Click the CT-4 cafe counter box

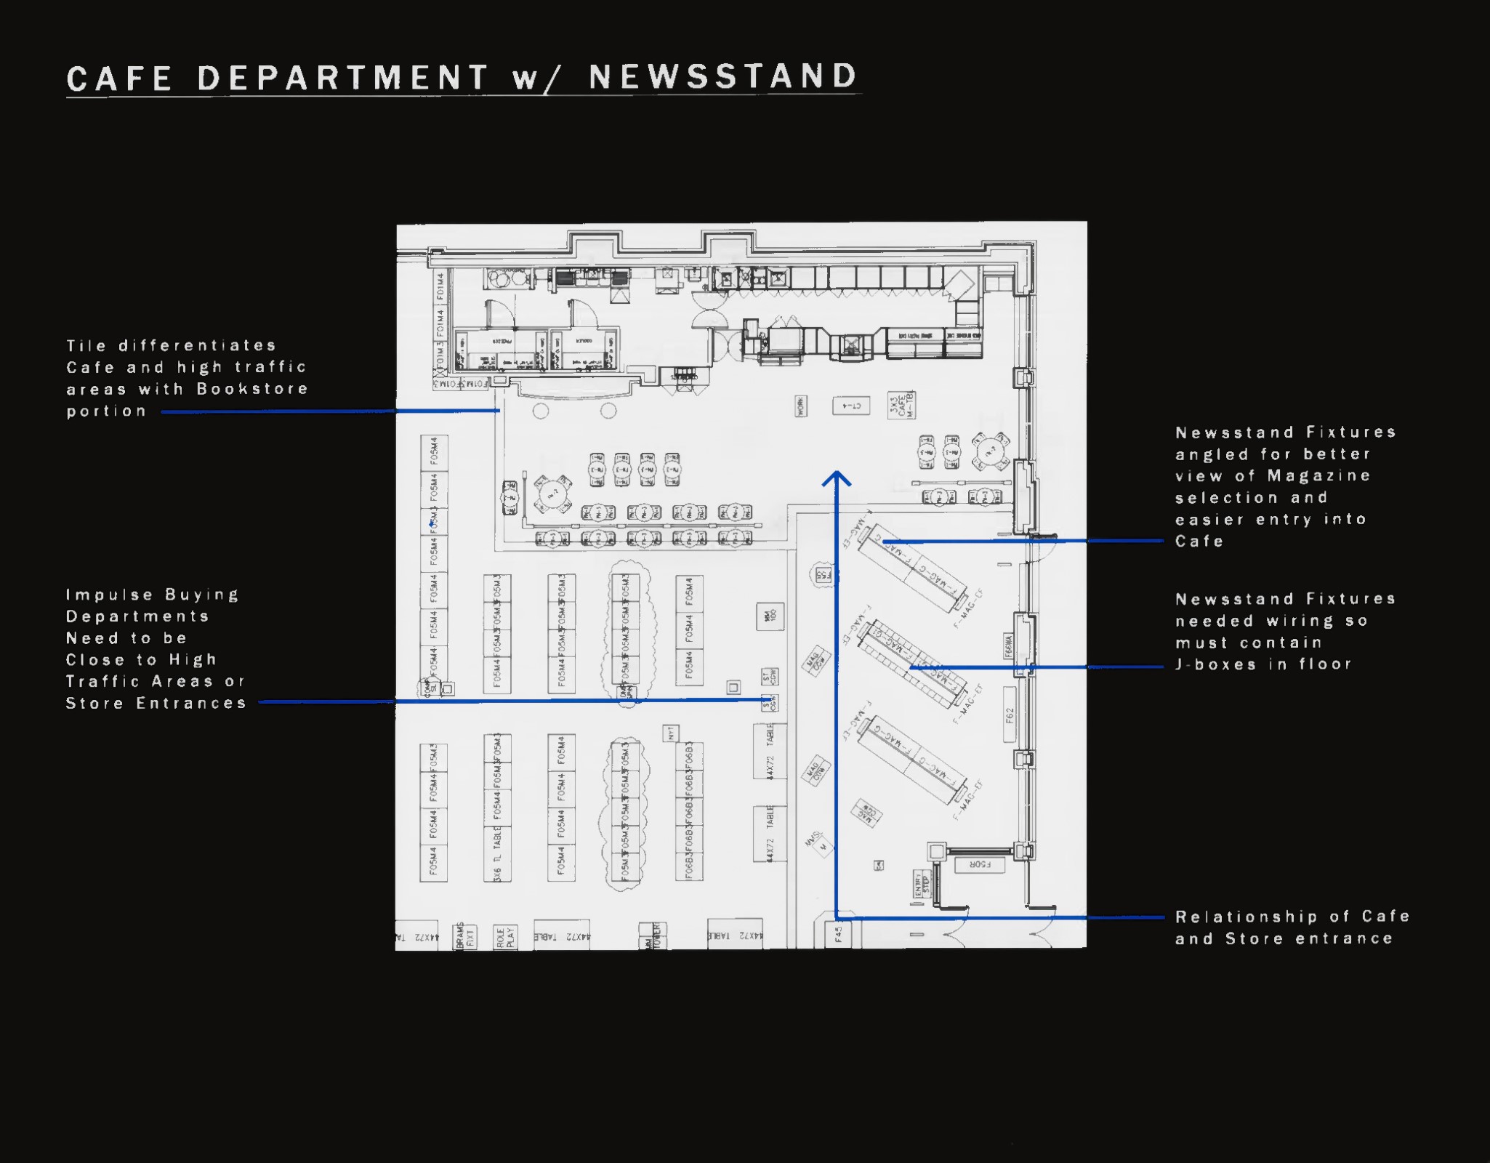pyautogui.click(x=851, y=406)
